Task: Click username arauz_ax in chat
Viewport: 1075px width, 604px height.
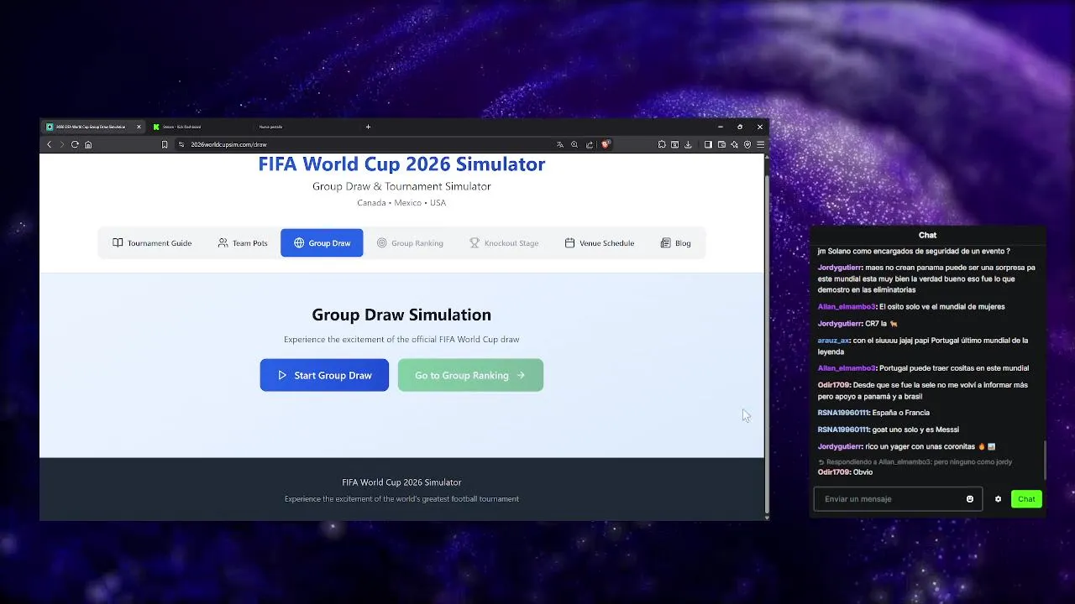Action: click(x=833, y=341)
